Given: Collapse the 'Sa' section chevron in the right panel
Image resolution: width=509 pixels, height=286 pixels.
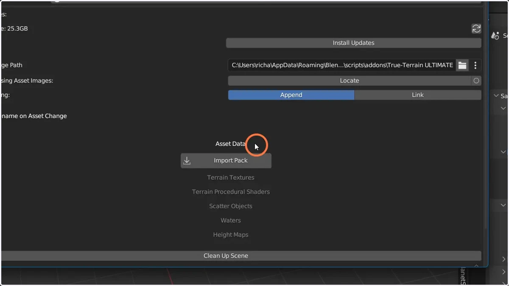Looking at the screenshot, I should click(496, 96).
